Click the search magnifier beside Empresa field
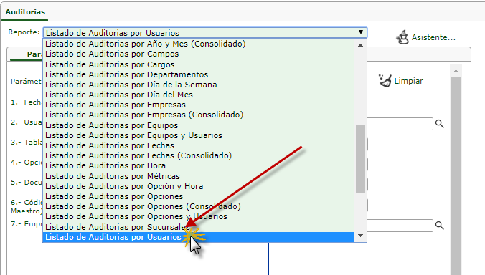Screen dimensions: 485x275 click(x=440, y=226)
